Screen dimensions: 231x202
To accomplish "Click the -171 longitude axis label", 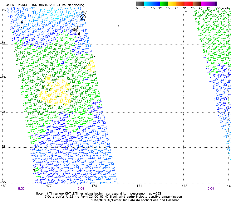I will point(138,186).
